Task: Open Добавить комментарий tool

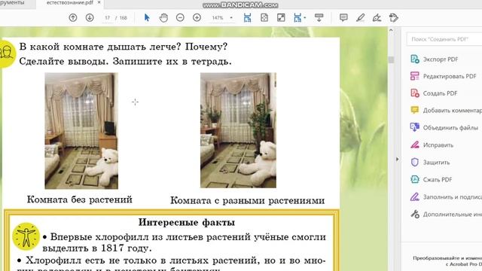Action: tap(446, 111)
